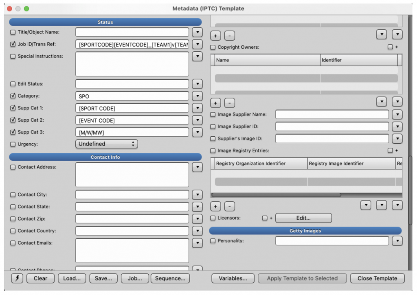Uncheck the Category checkbox

[x=13, y=96]
